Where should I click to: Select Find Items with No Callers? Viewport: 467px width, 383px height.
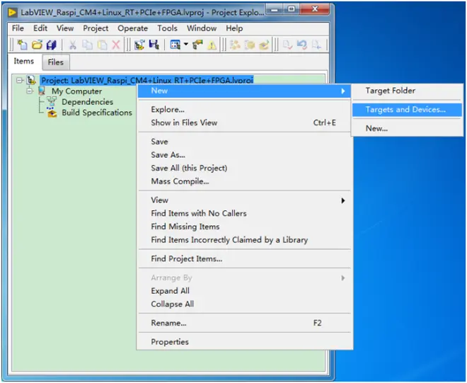(x=244, y=213)
